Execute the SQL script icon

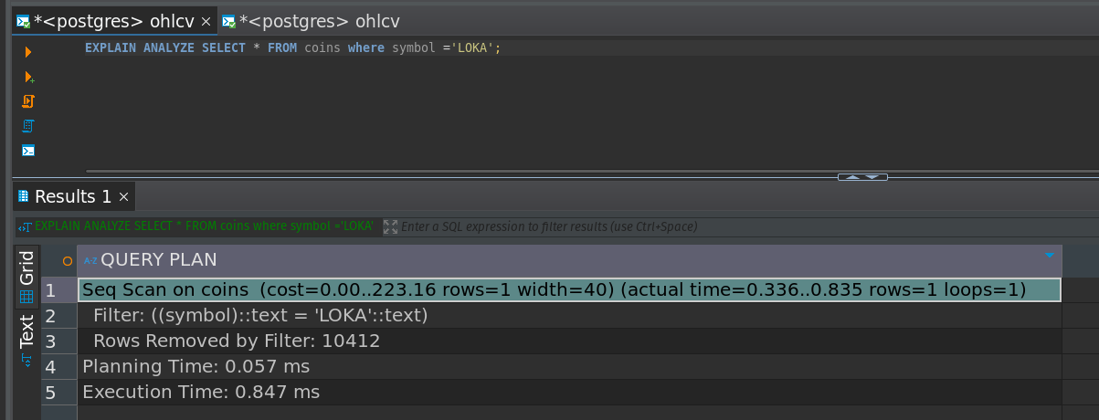pos(28,101)
